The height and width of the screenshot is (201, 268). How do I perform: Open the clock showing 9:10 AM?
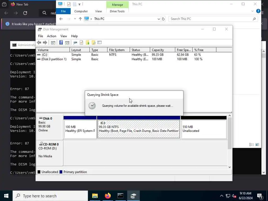245,196
